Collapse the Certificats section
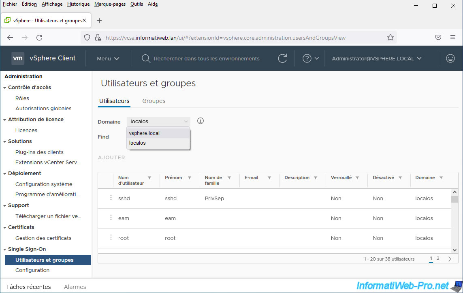Image resolution: width=463 pixels, height=293 pixels. [5, 228]
